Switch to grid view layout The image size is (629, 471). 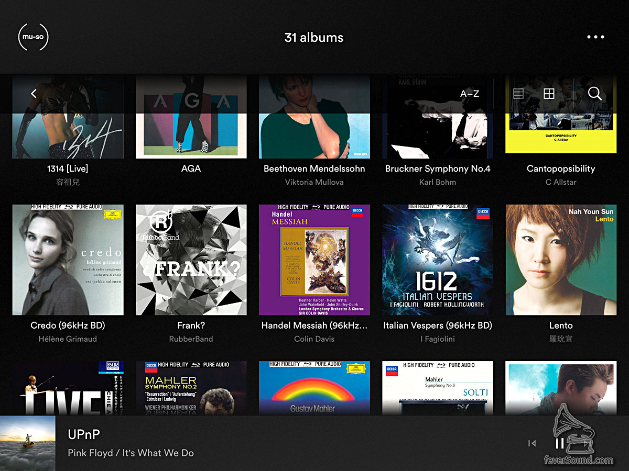[x=549, y=94]
